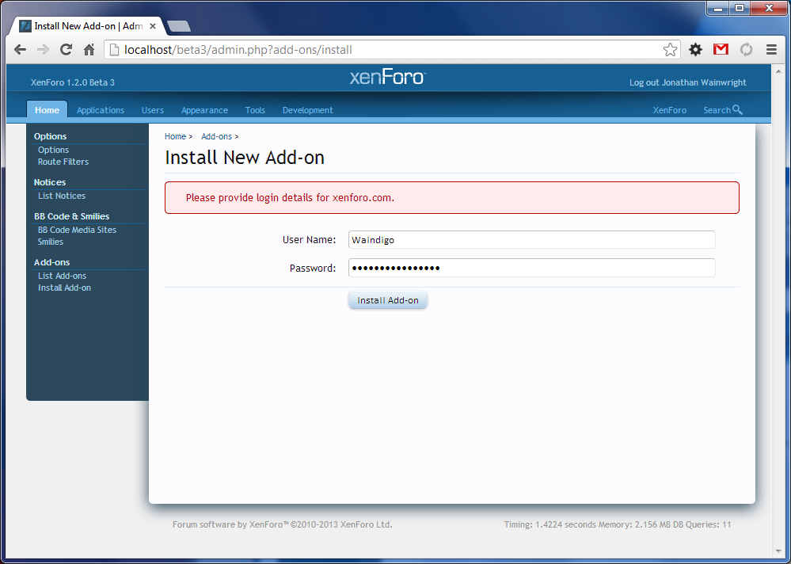
Task: Open a new browser tab
Action: pos(179,26)
